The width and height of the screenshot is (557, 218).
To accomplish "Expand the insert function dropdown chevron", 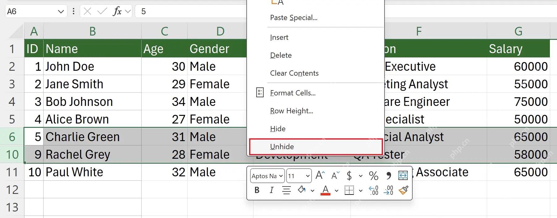I will pos(128,12).
